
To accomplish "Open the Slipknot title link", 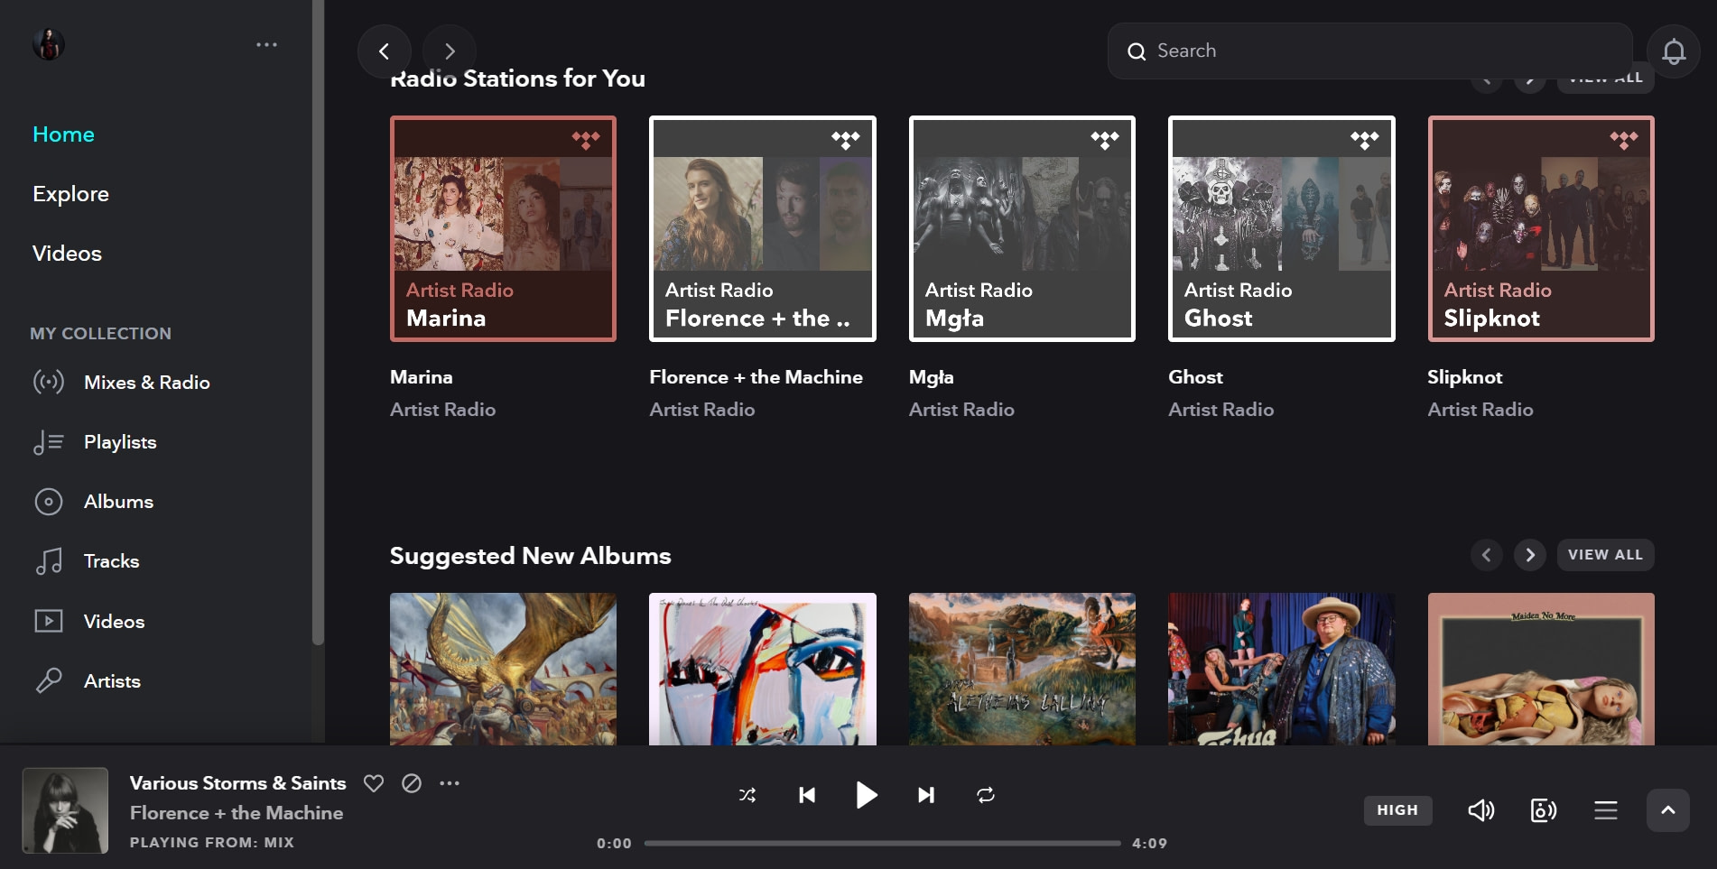I will pyautogui.click(x=1464, y=377).
